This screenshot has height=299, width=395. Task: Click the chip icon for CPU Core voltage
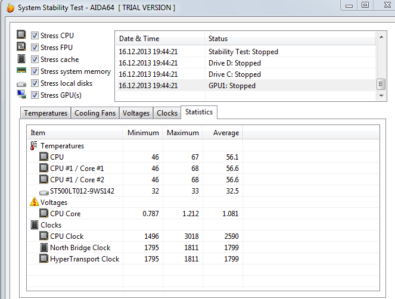tap(44, 213)
